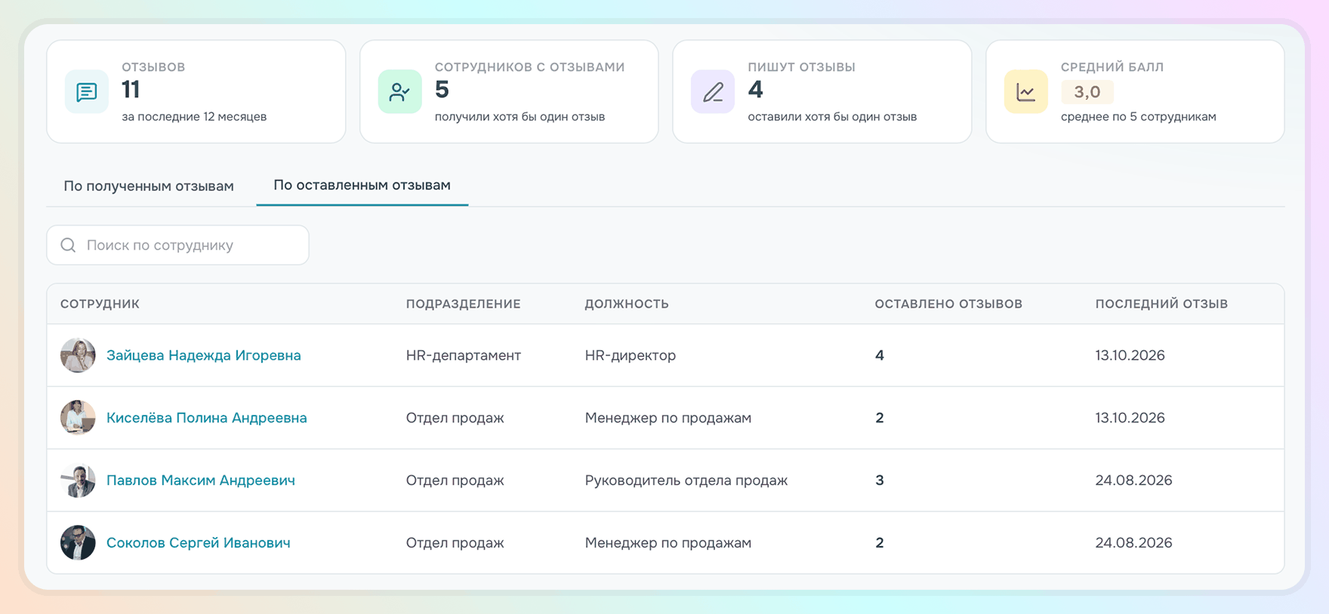Click the Пишут отзывы card title

[802, 67]
